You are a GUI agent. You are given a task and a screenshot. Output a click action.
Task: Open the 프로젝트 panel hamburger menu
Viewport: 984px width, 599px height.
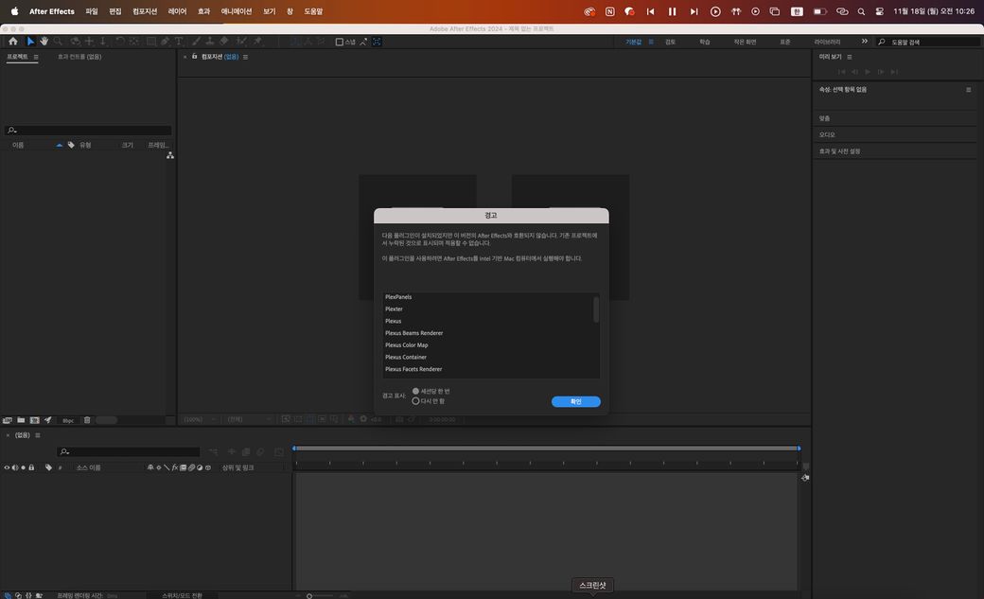click(36, 57)
